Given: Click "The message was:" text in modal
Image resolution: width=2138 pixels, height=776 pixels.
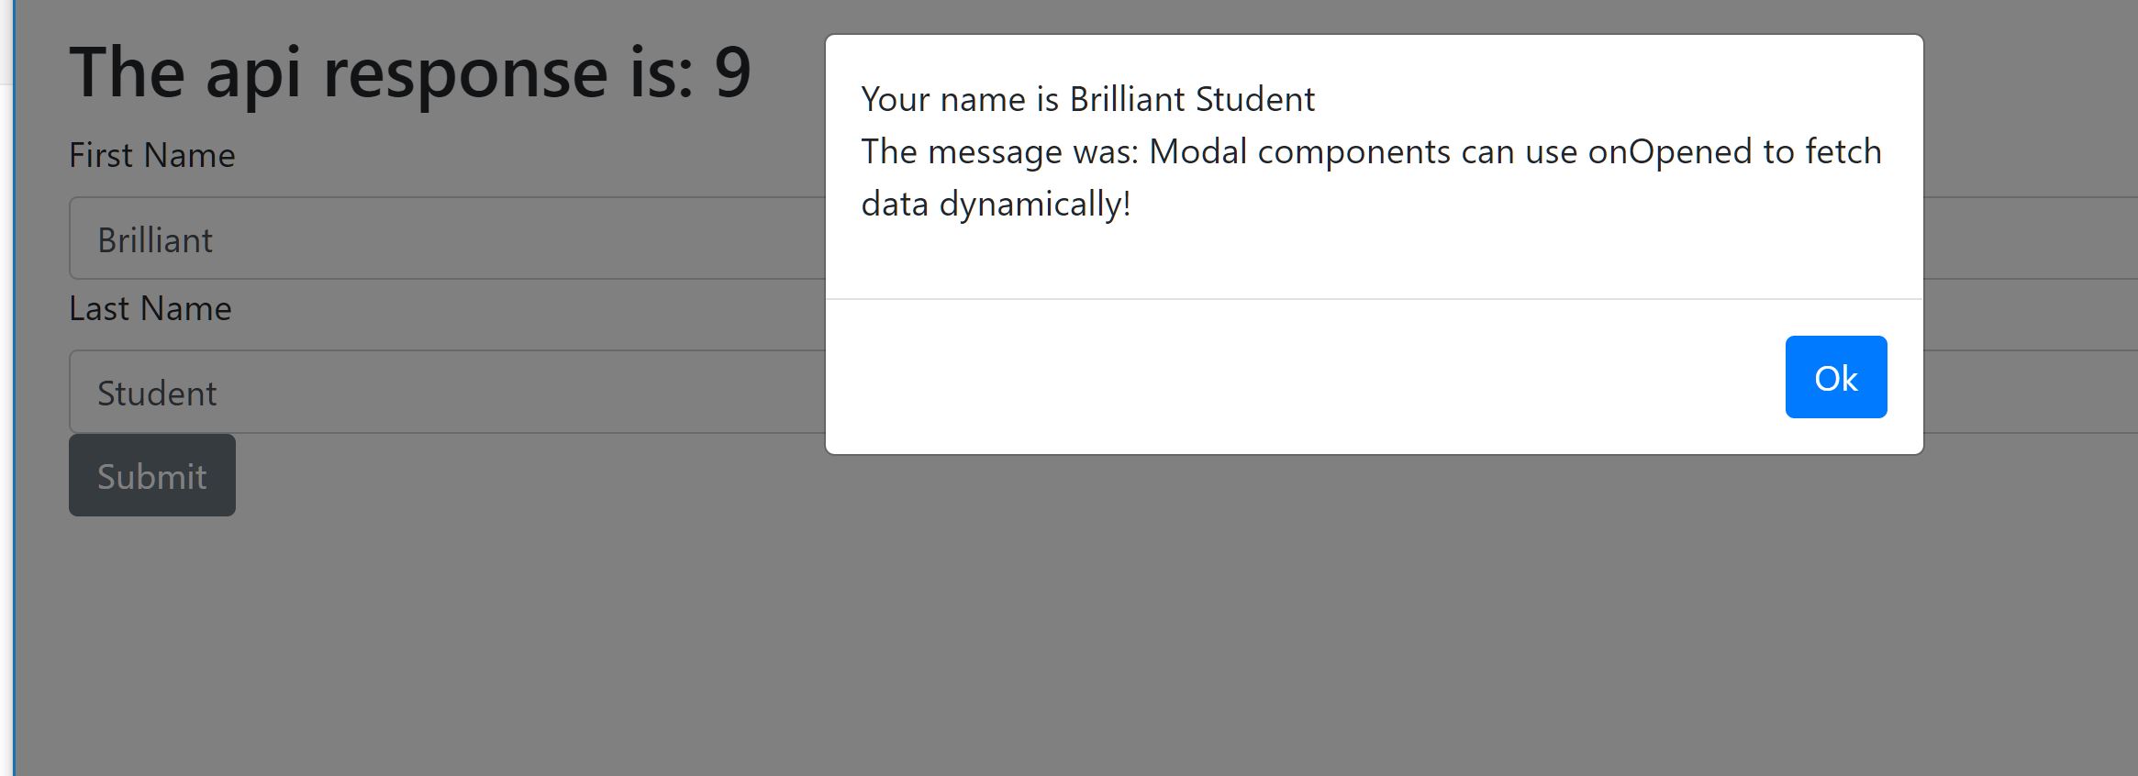Looking at the screenshot, I should point(998,151).
